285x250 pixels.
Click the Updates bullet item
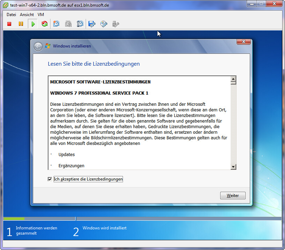(x=67, y=155)
